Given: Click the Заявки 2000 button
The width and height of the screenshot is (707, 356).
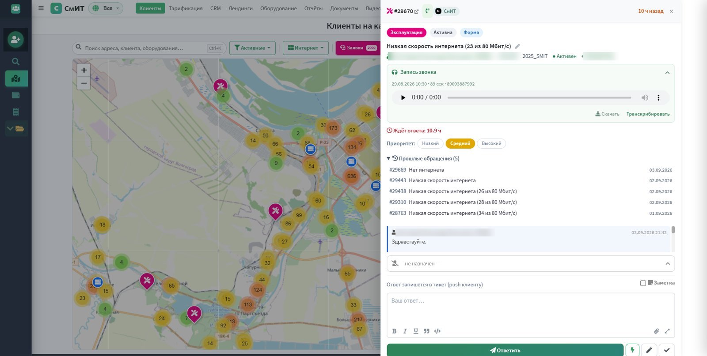Looking at the screenshot, I should click(358, 48).
